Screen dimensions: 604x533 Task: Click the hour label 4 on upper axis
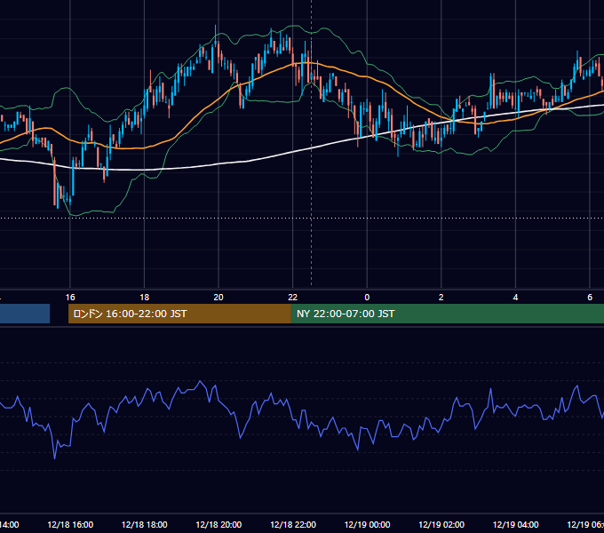point(515,297)
